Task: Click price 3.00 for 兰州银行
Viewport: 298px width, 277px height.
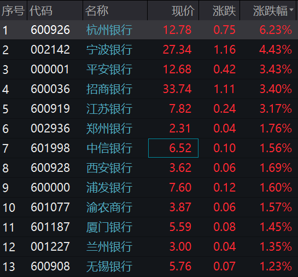Action: (x=180, y=247)
